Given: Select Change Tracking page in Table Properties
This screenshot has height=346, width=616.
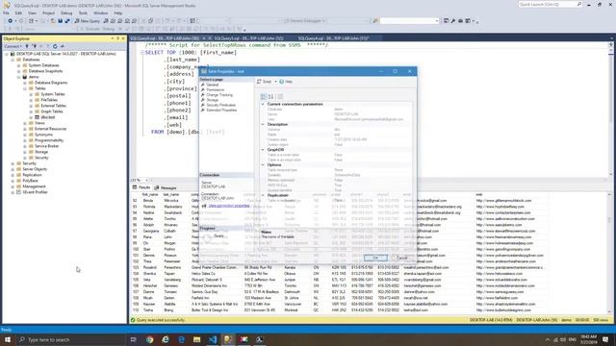Looking at the screenshot, I should [x=219, y=95].
